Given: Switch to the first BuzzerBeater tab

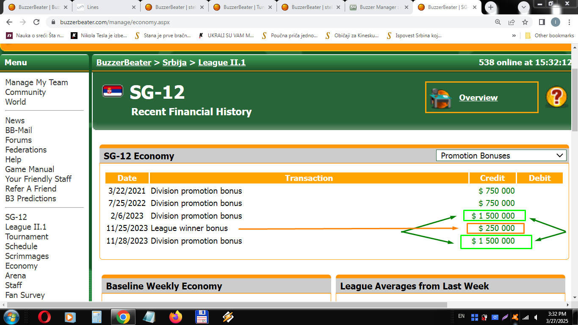Looking at the screenshot, I should pos(37,7).
